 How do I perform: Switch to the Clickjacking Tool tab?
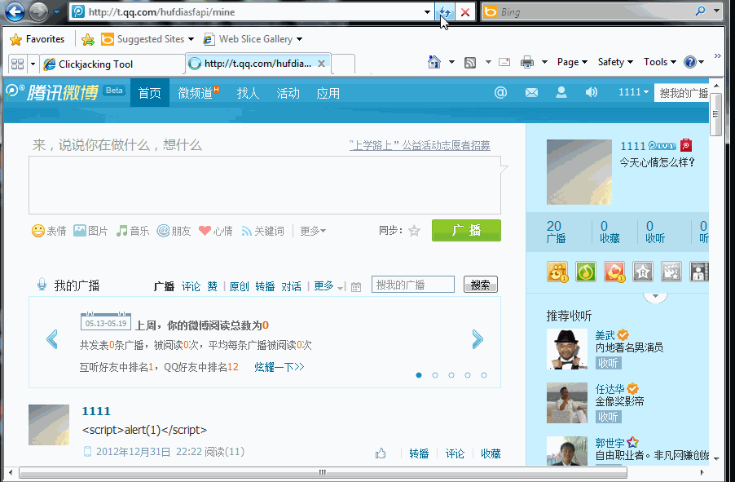[112, 64]
